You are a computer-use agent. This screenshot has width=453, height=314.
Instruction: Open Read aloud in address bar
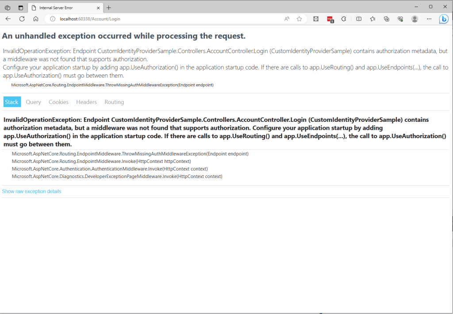point(287,19)
